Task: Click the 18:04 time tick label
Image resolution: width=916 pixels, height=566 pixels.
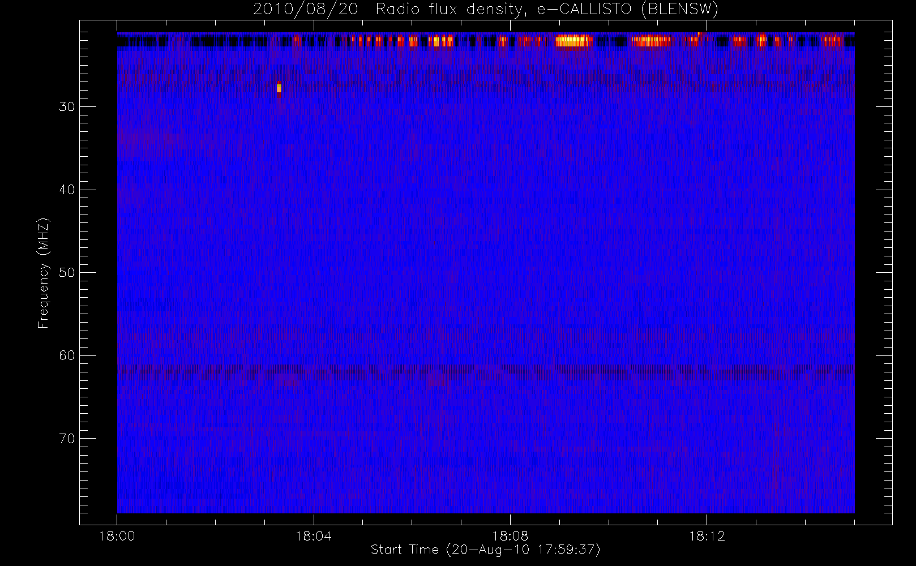Action: tap(313, 536)
